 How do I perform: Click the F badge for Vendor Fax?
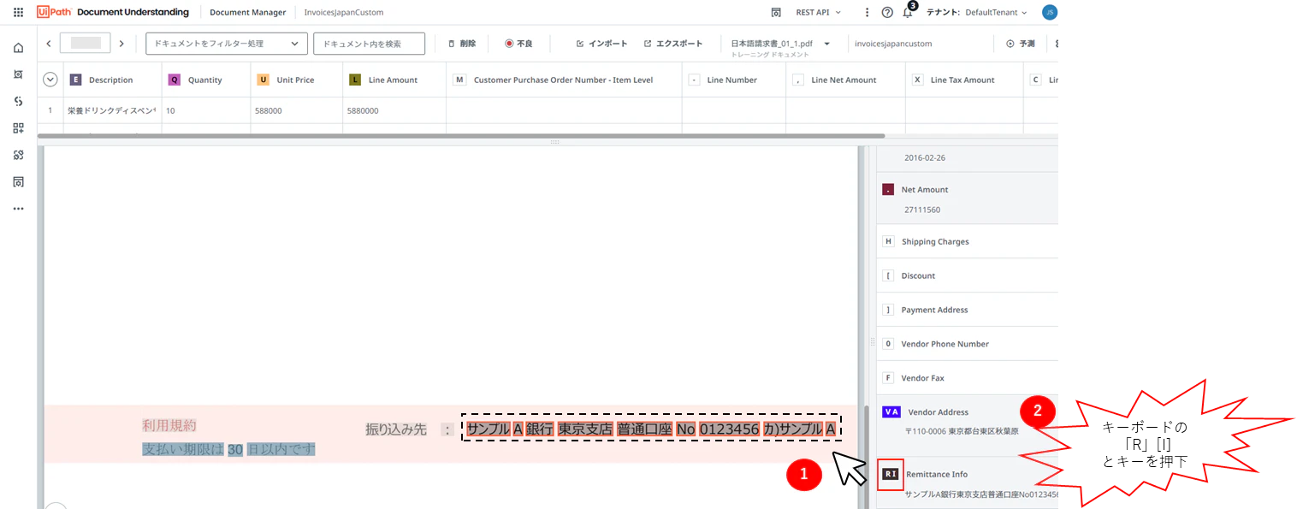tap(888, 378)
